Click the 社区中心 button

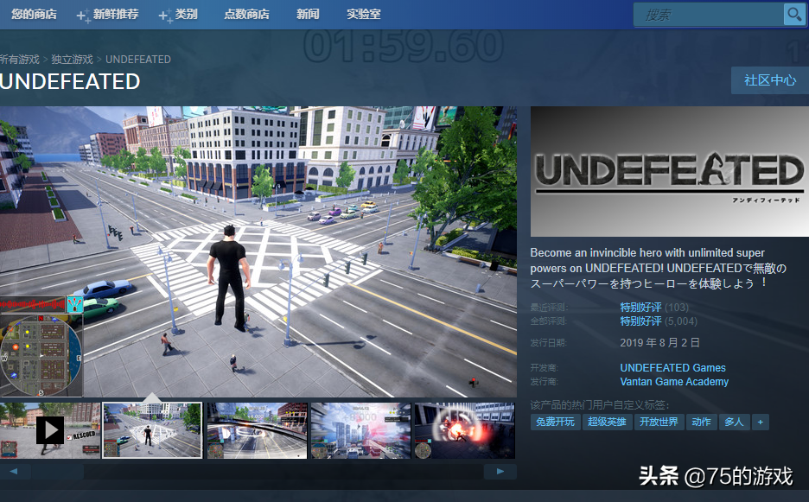[x=769, y=80]
